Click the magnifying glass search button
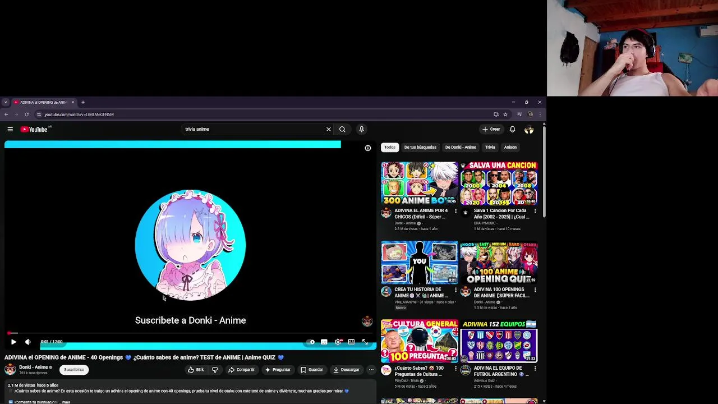This screenshot has height=404, width=718. 342,129
